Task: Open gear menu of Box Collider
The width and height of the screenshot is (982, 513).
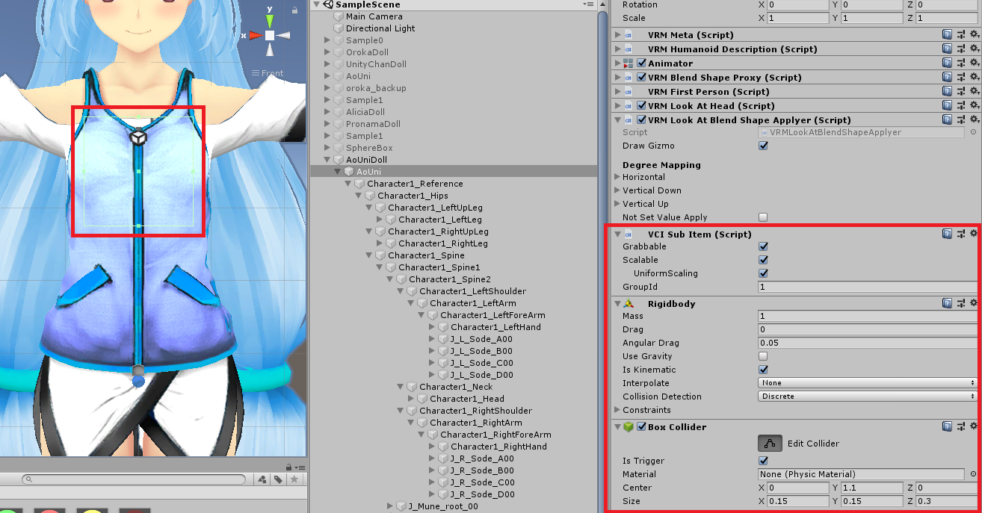Action: 974,426
